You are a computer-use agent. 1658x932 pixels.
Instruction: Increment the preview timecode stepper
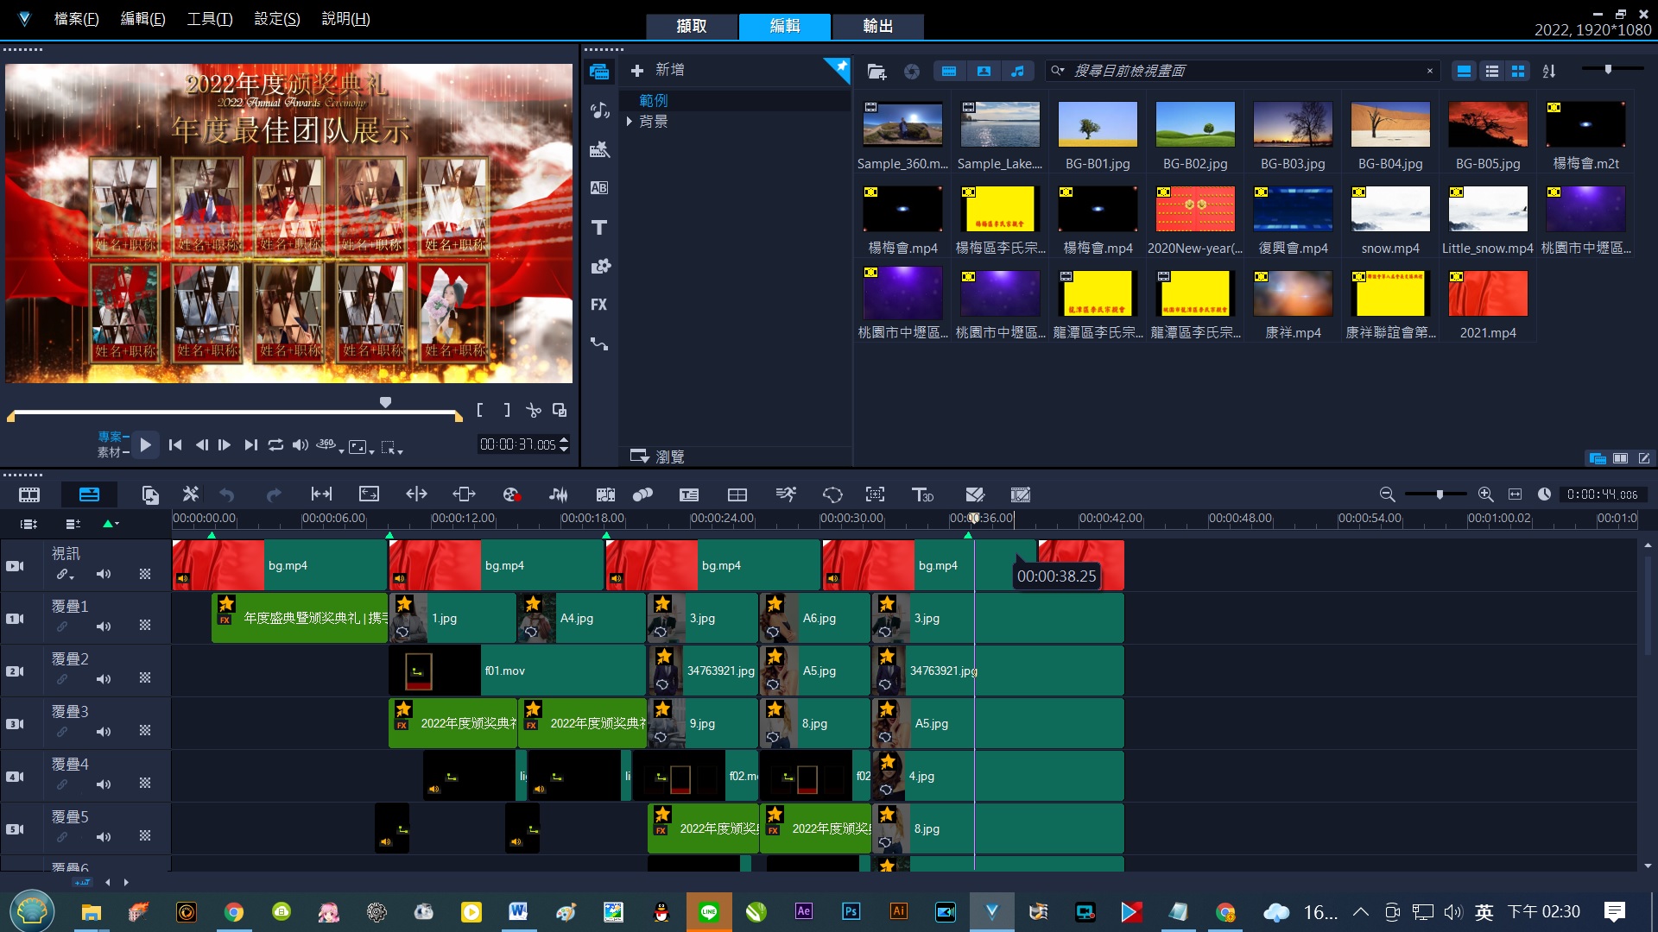(564, 440)
